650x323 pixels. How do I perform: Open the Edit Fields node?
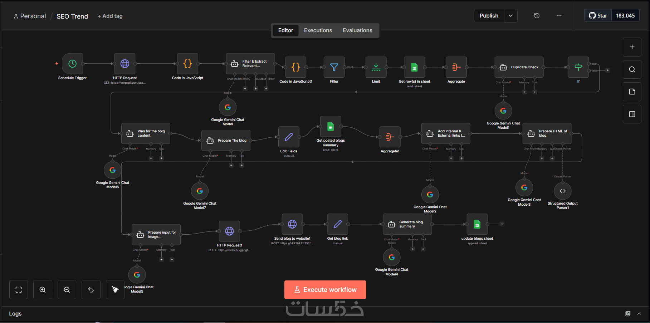(x=289, y=137)
